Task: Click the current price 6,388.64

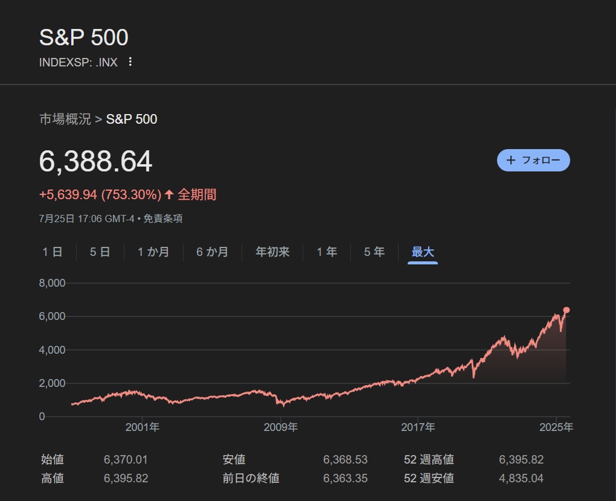Action: tap(95, 161)
